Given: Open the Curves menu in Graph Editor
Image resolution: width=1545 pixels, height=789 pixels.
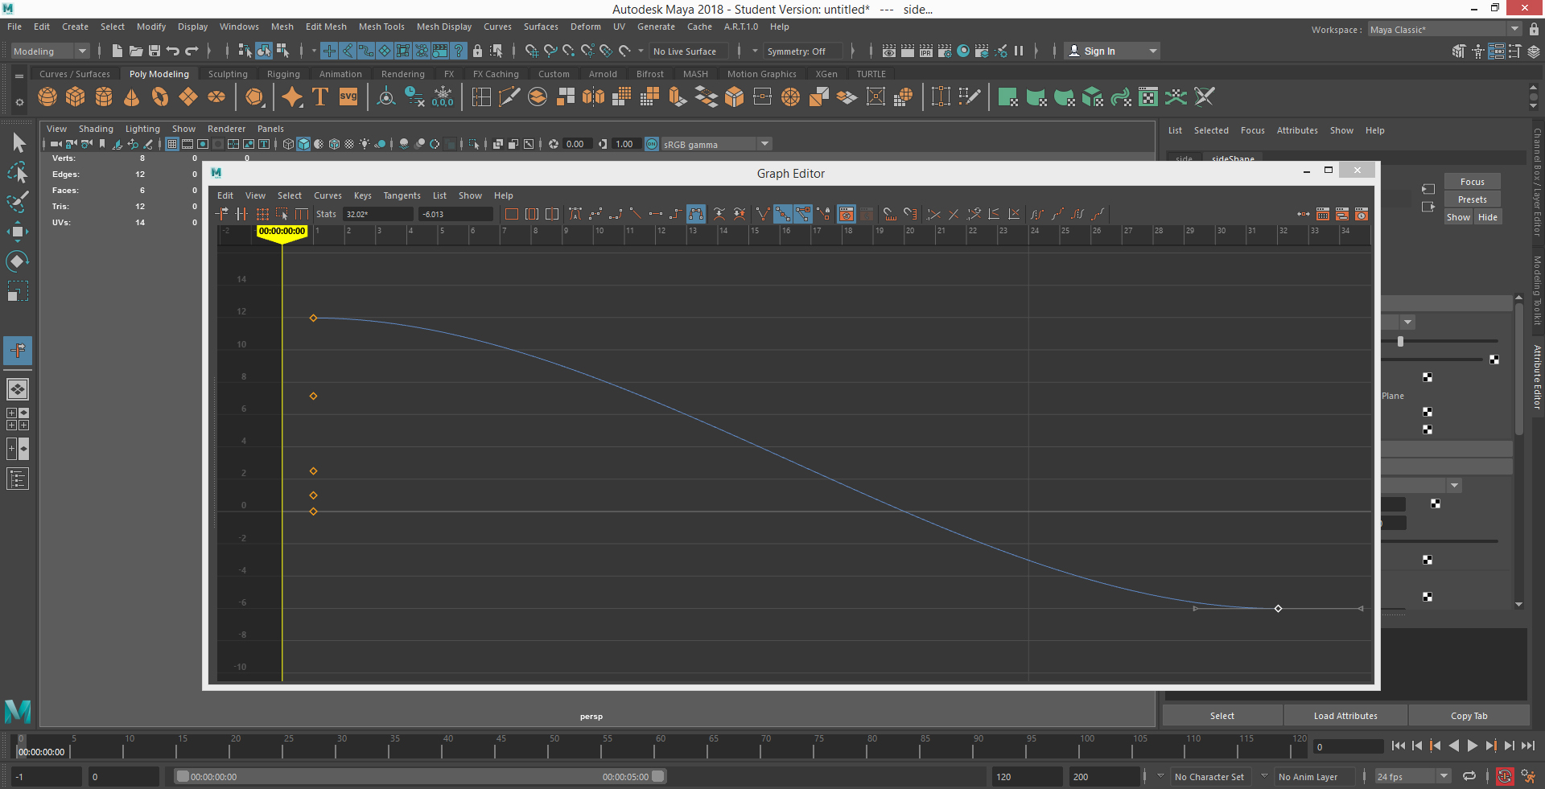Looking at the screenshot, I should click(328, 195).
